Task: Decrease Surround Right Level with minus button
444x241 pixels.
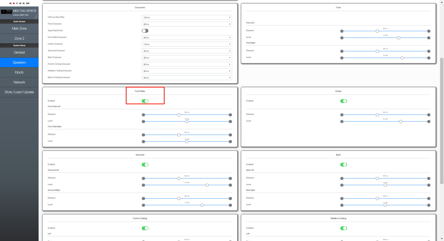Action: (144, 205)
